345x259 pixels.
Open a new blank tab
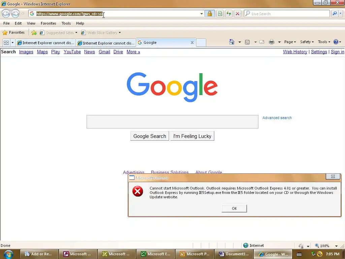[x=201, y=43]
